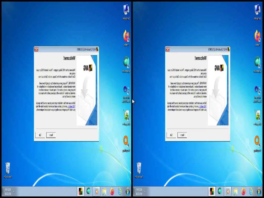Open Firefox shortcut on right desktop copy
This screenshot has width=264, height=198.
click(x=257, y=38)
